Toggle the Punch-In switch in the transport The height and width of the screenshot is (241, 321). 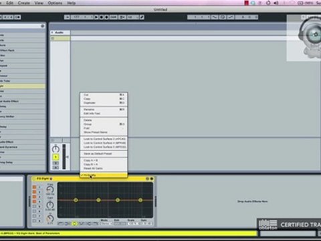point(215,17)
